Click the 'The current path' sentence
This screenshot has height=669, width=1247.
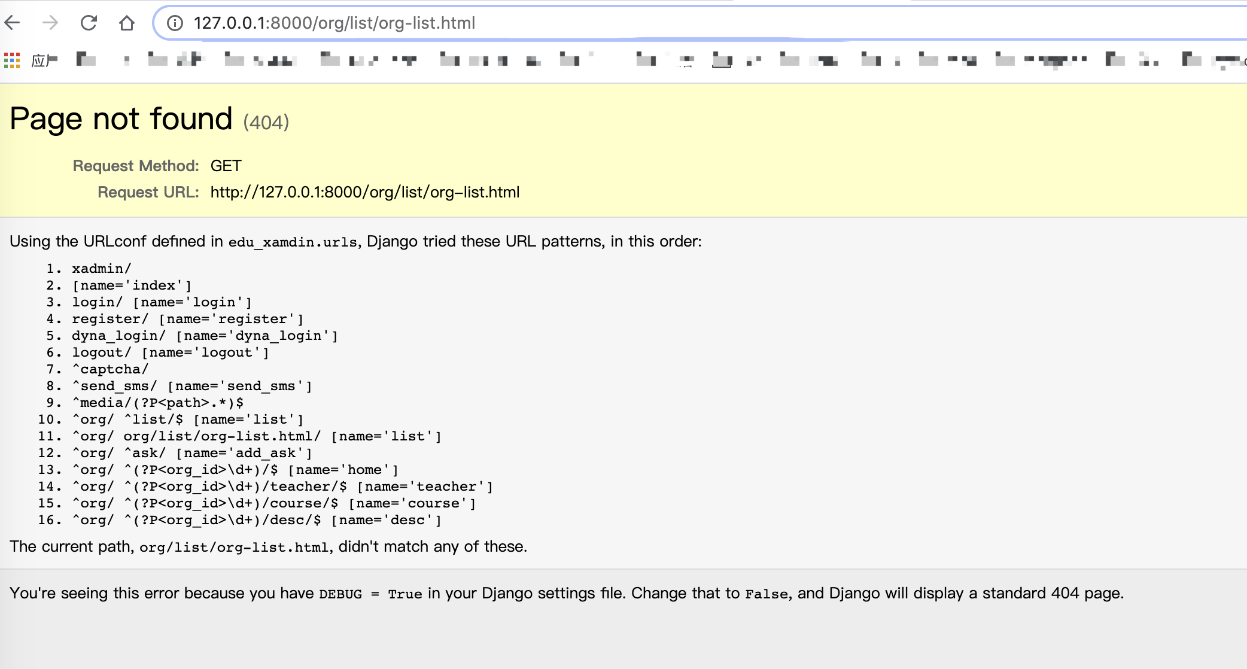268,546
